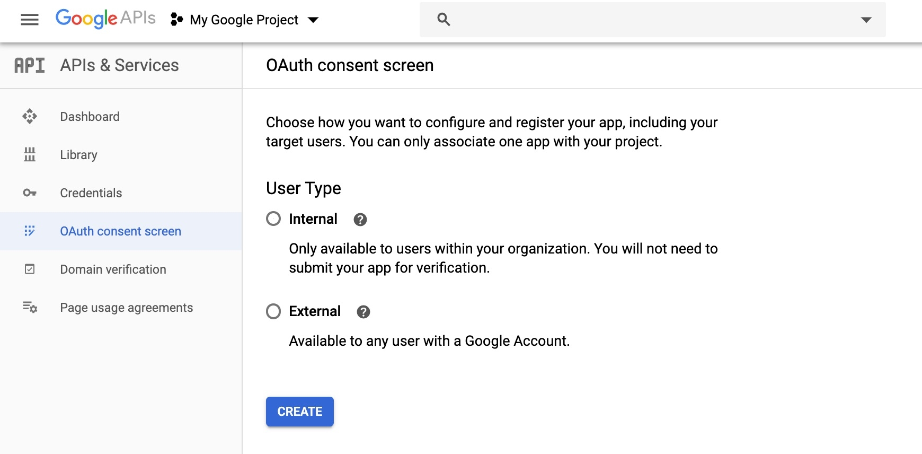This screenshot has width=922, height=454.
Task: Expand the search bar dropdown arrow
Action: pyautogui.click(x=866, y=20)
